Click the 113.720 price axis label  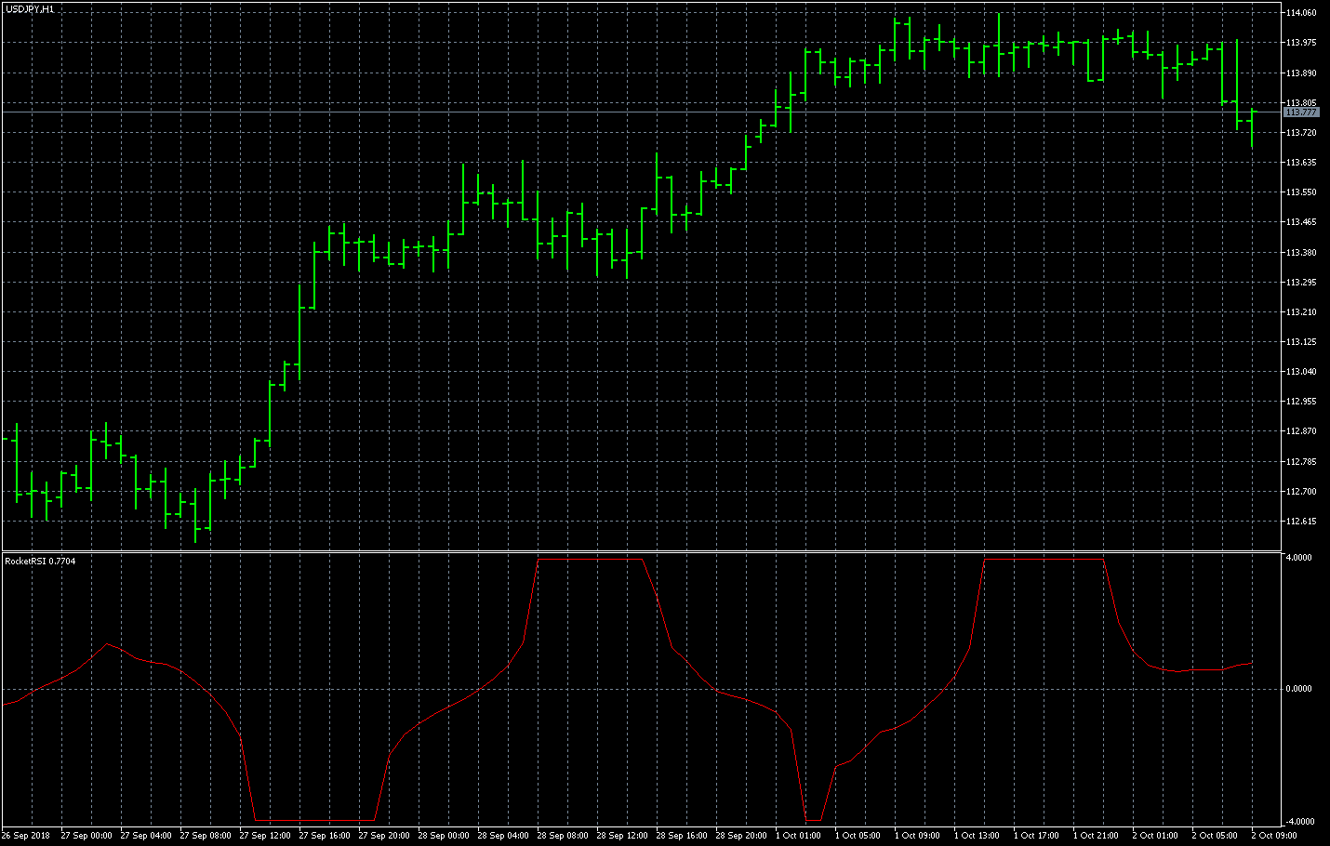tap(1301, 133)
